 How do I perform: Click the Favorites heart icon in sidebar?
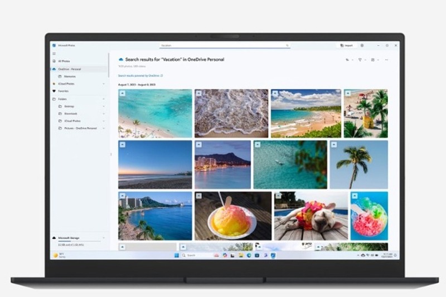pyautogui.click(x=54, y=91)
